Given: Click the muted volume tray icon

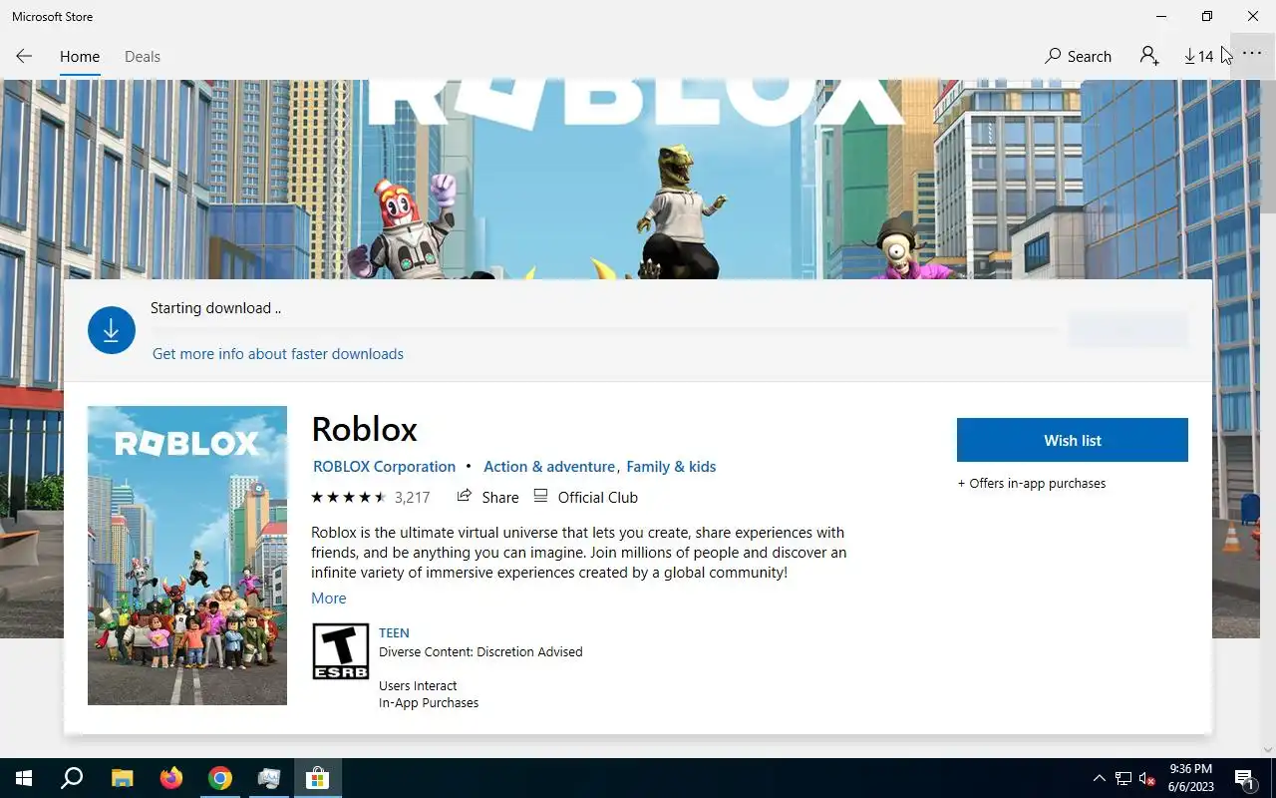Looking at the screenshot, I should (x=1147, y=778).
